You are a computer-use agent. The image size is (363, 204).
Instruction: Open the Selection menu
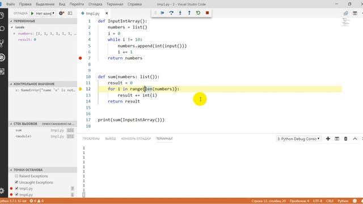point(45,4)
